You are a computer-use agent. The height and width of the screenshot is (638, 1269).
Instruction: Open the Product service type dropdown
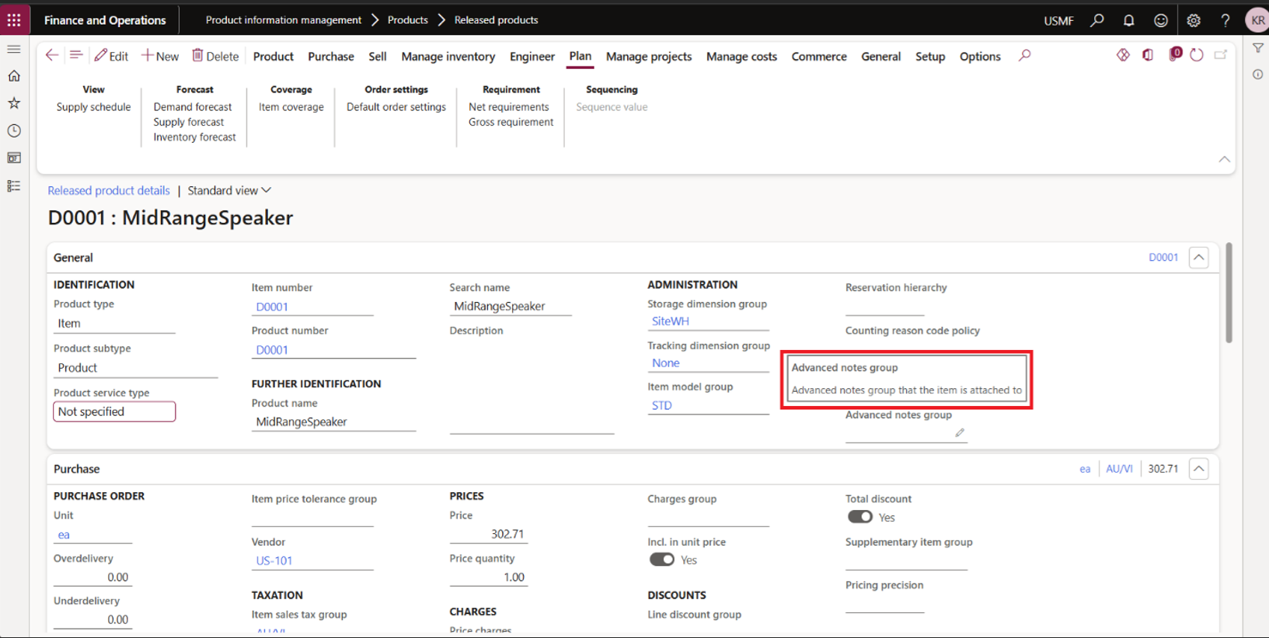tap(114, 411)
